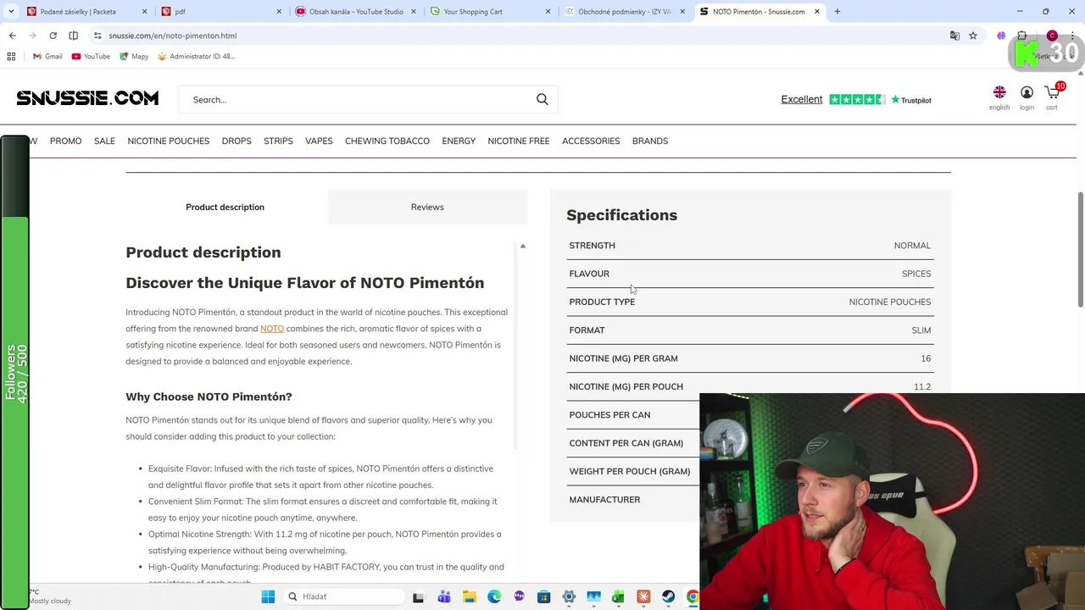Click the search magnifier icon on Snussie
This screenshot has height=610, width=1085.
542,99
